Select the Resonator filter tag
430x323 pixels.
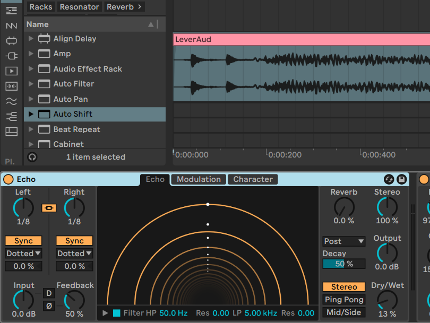tap(80, 7)
